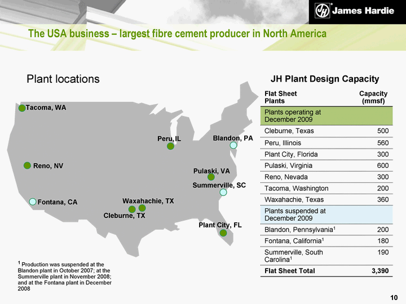Click the 'JH Plant Design Capacity' heading

(x=325, y=79)
